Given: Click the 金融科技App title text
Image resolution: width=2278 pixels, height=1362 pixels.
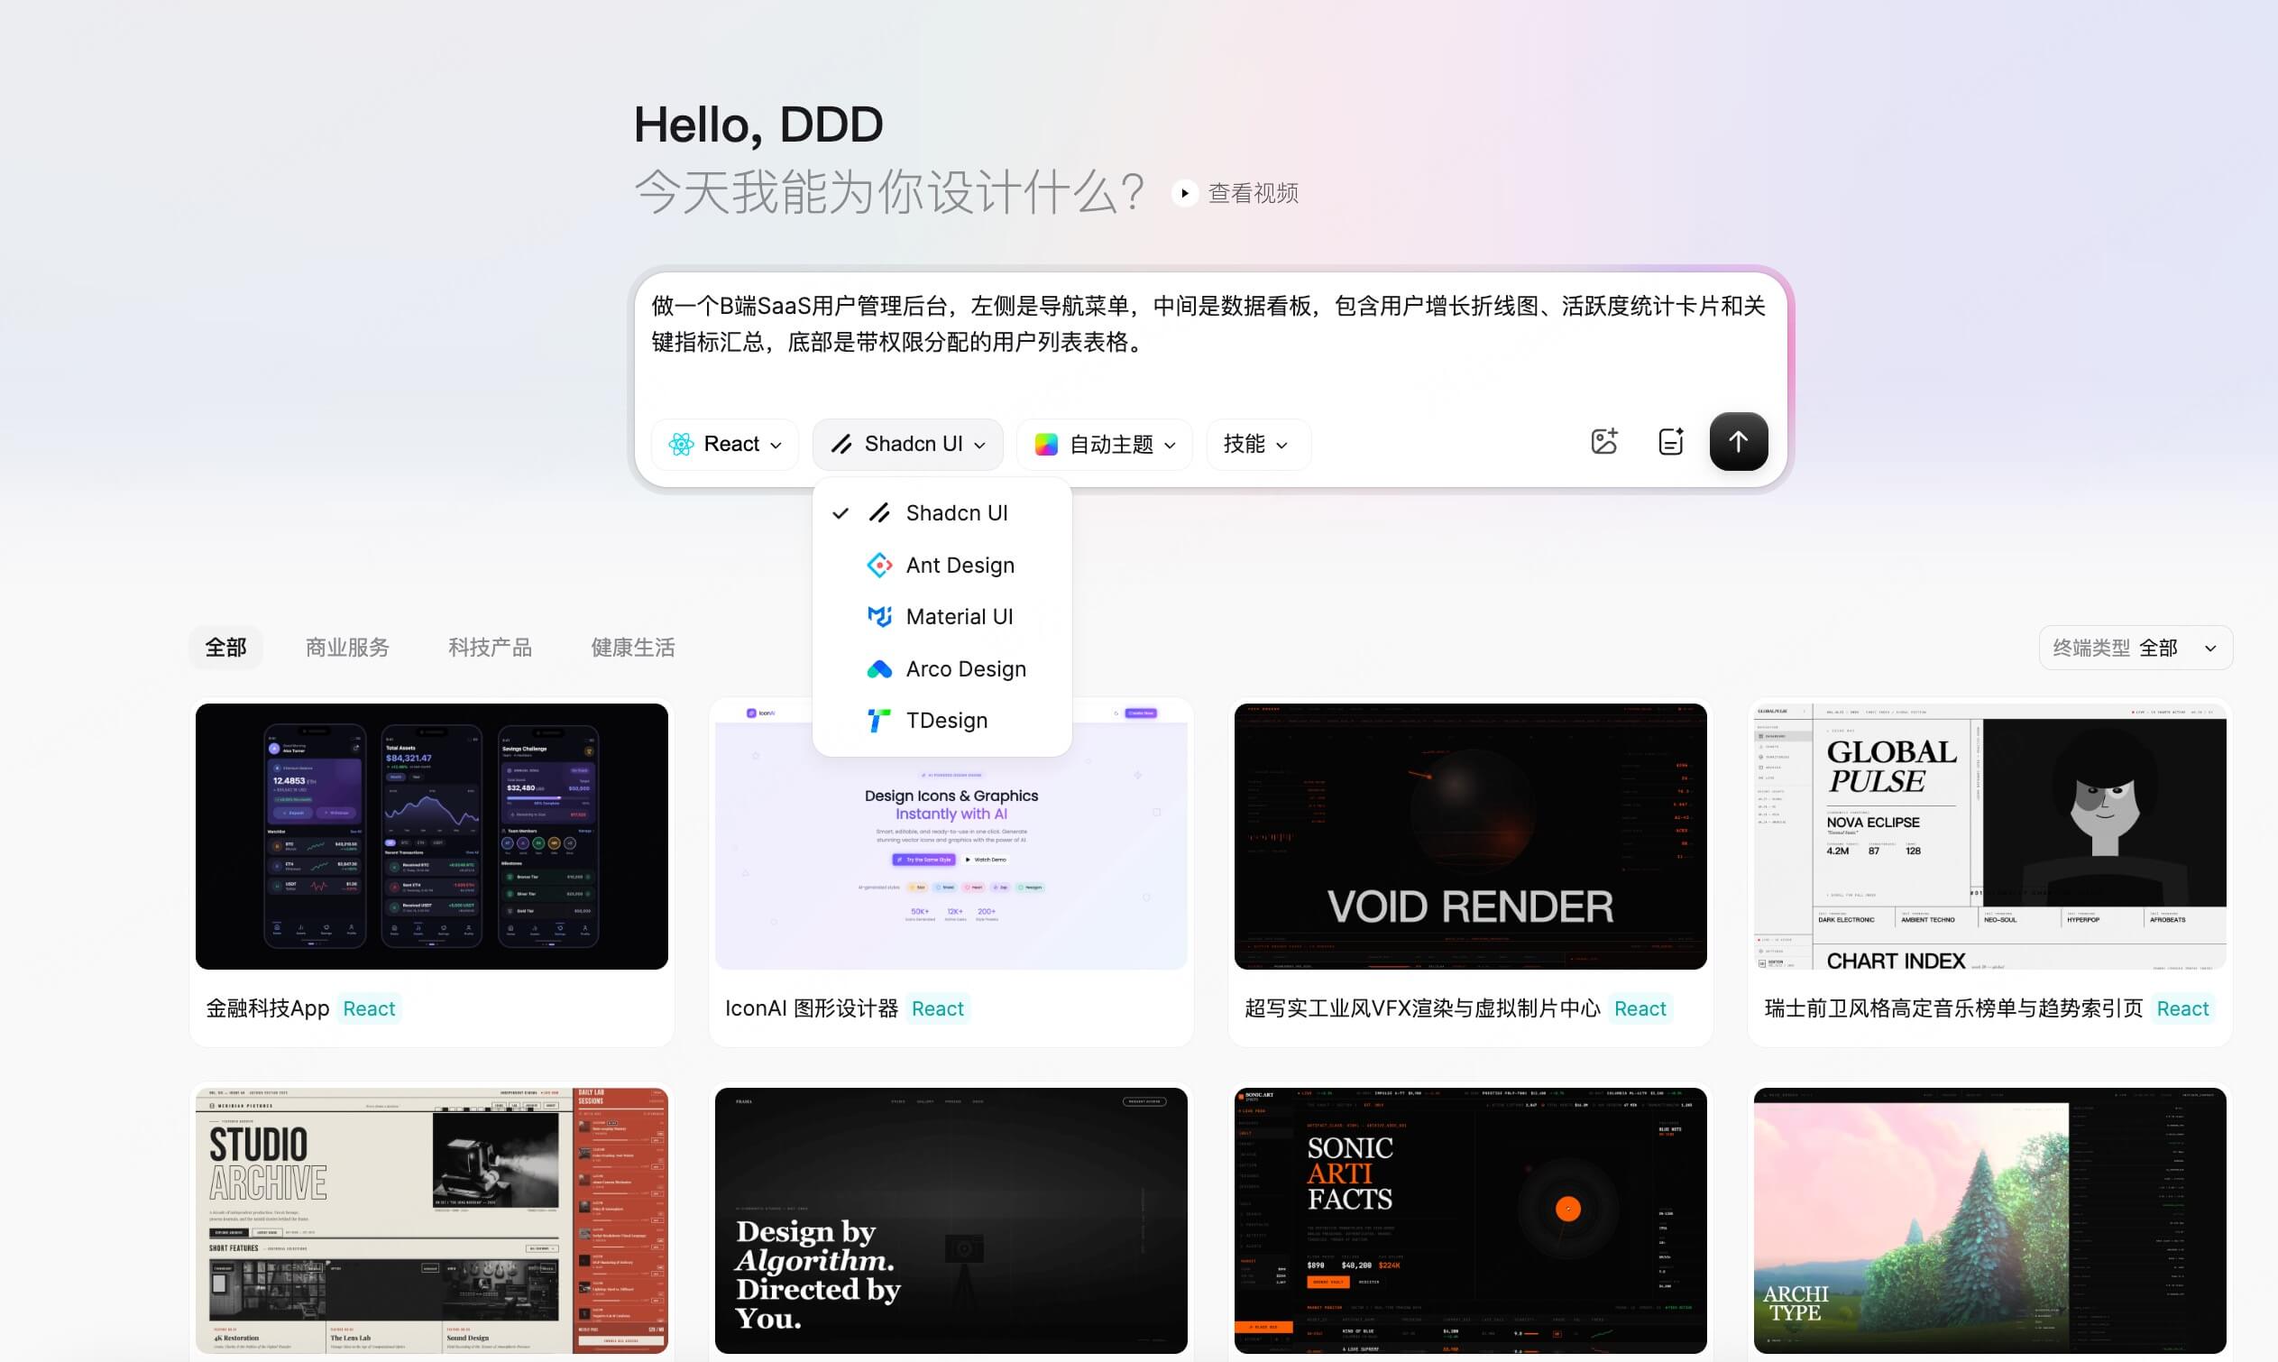Looking at the screenshot, I should pyautogui.click(x=268, y=1008).
